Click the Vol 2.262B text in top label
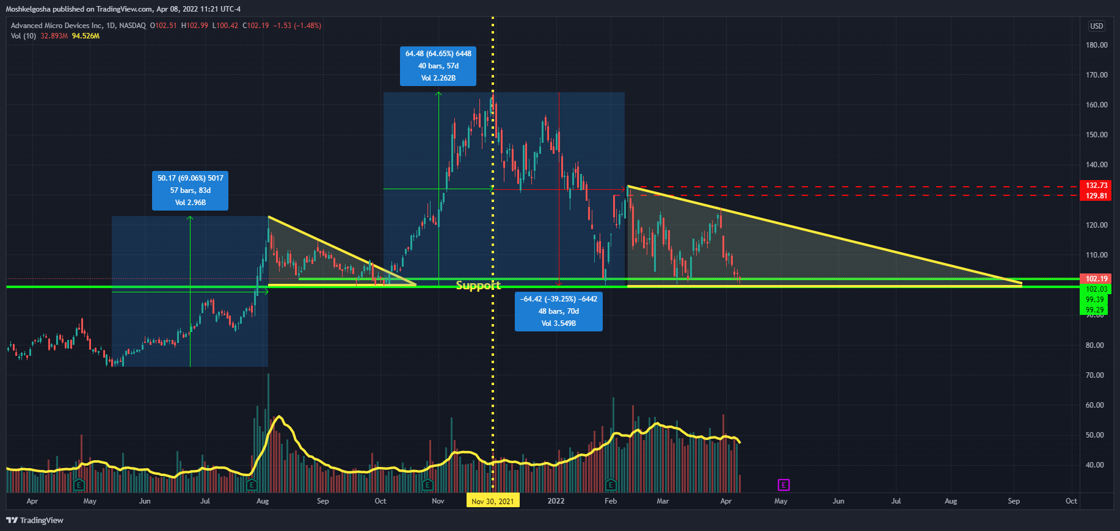 click(x=438, y=78)
